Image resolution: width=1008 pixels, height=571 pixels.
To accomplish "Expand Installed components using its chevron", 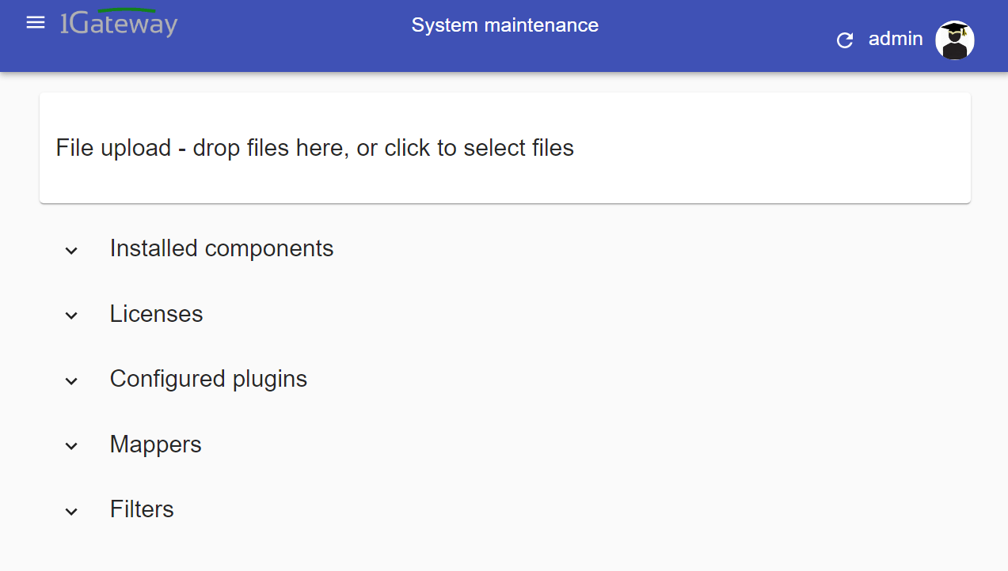I will click(x=71, y=251).
